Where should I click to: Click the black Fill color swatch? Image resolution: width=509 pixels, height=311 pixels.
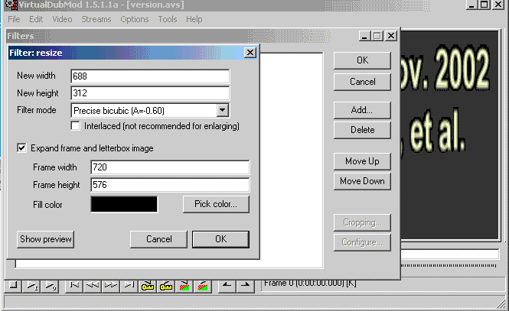click(x=124, y=204)
